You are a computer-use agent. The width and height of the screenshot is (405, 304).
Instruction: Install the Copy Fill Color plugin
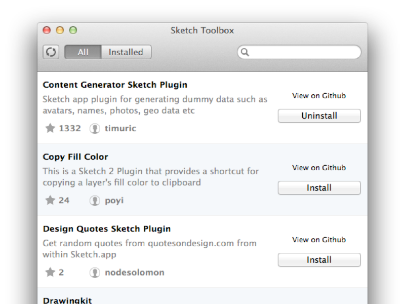point(319,188)
